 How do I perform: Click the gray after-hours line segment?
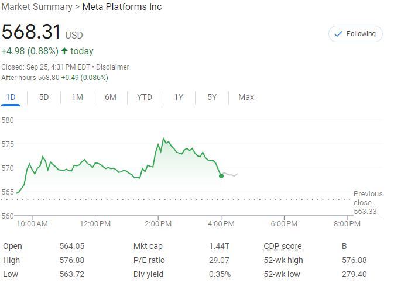(230, 175)
